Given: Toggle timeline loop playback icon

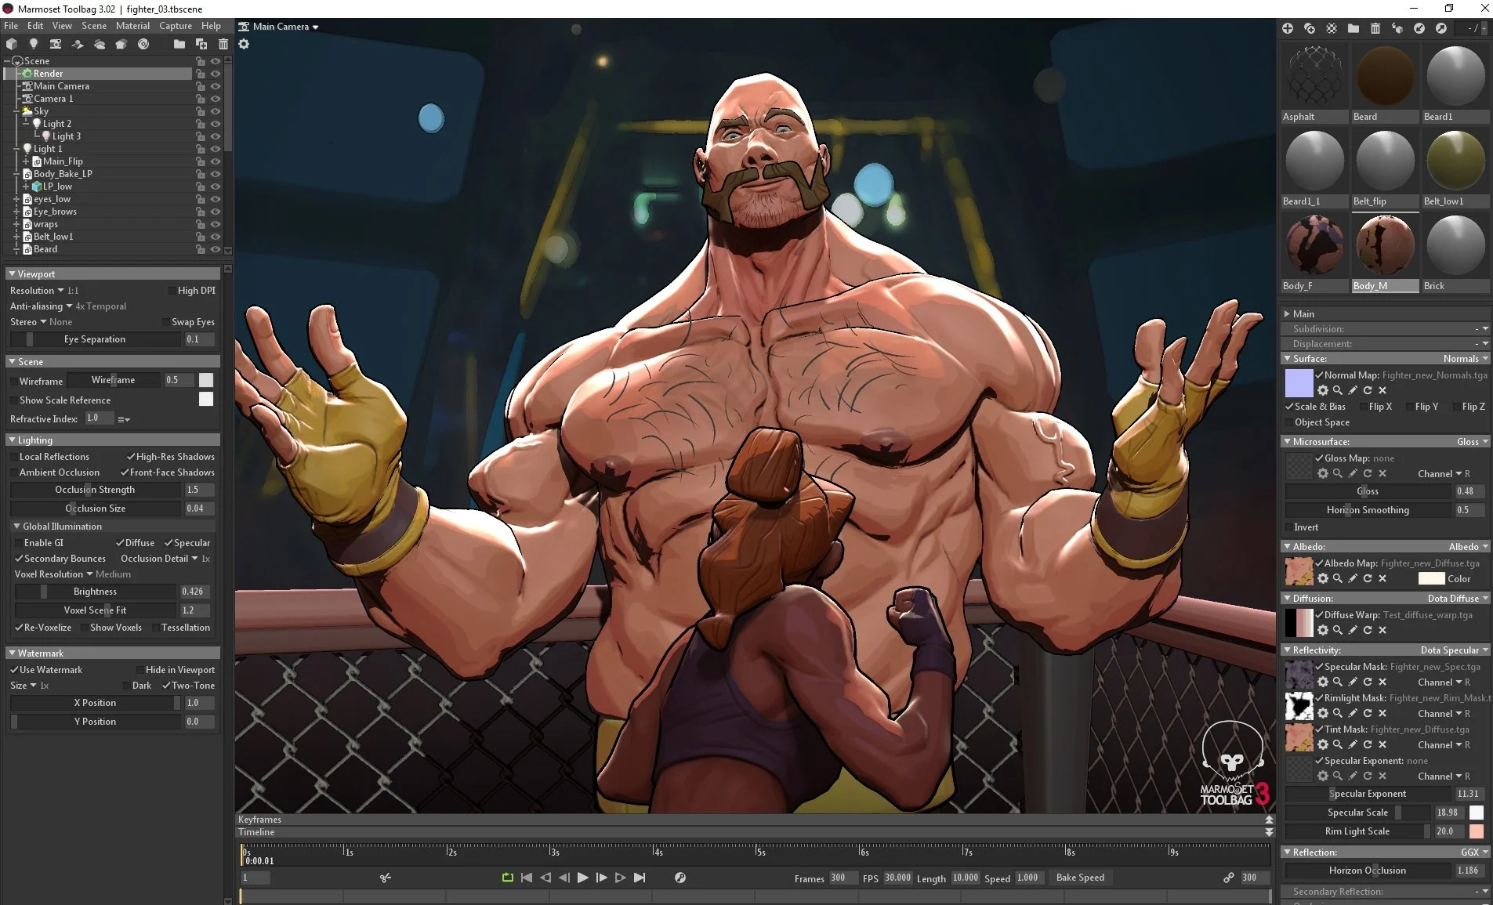Looking at the screenshot, I should coord(508,878).
